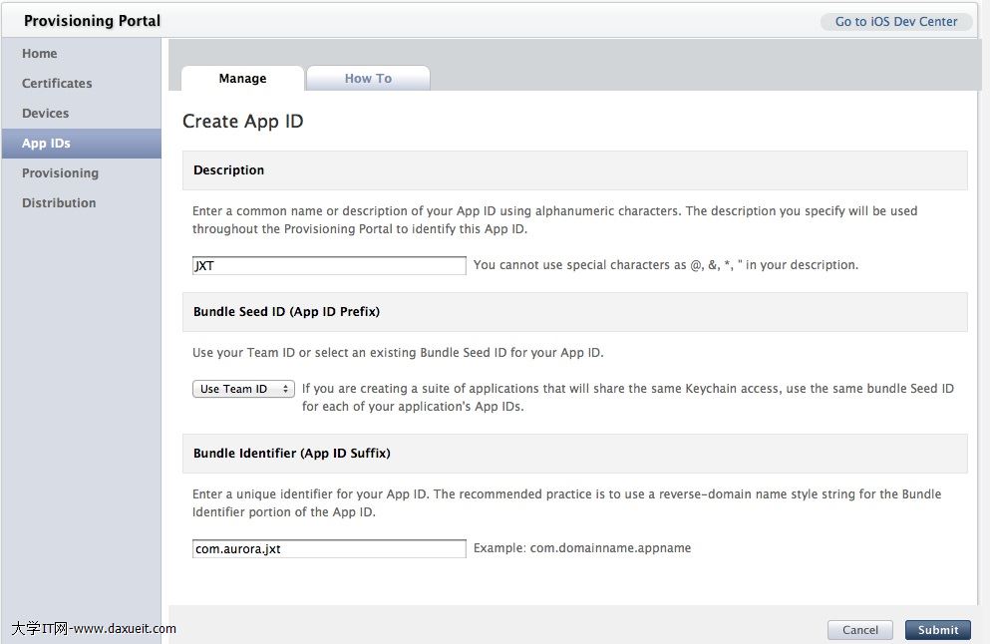Open the Home section in sidebar
Screen dimensions: 990x644
(x=40, y=54)
